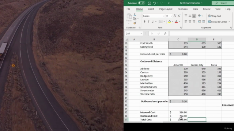The image size is (234, 131).
Task: Toggle Italic formatting
Action: coord(148,22)
